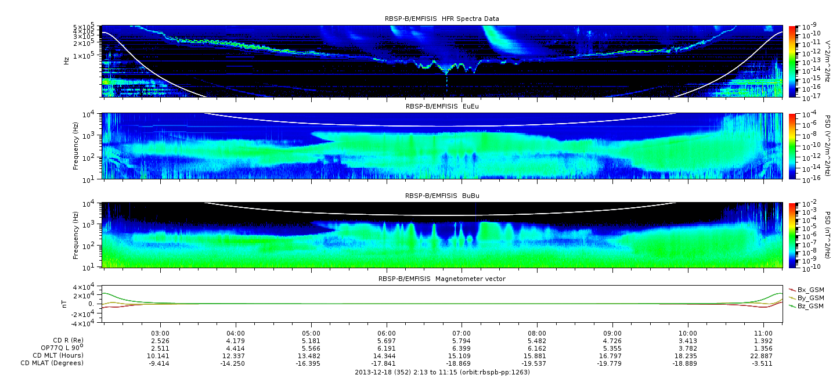Click the HFR Spectra color bar
The image size is (840, 382).
tap(792, 61)
